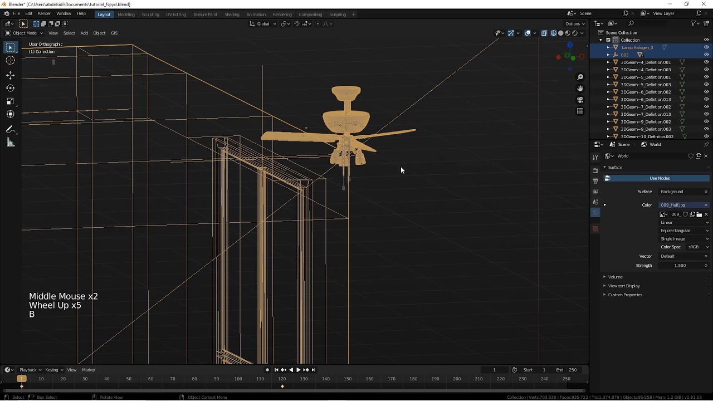Screen dimensions: 713x401
Task: Click the play animation button
Action: pyautogui.click(x=298, y=370)
